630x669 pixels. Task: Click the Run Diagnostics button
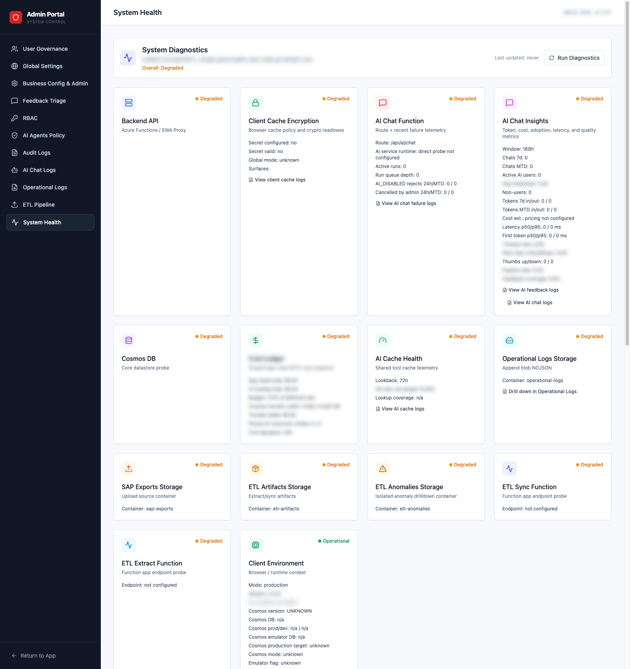[x=574, y=58]
